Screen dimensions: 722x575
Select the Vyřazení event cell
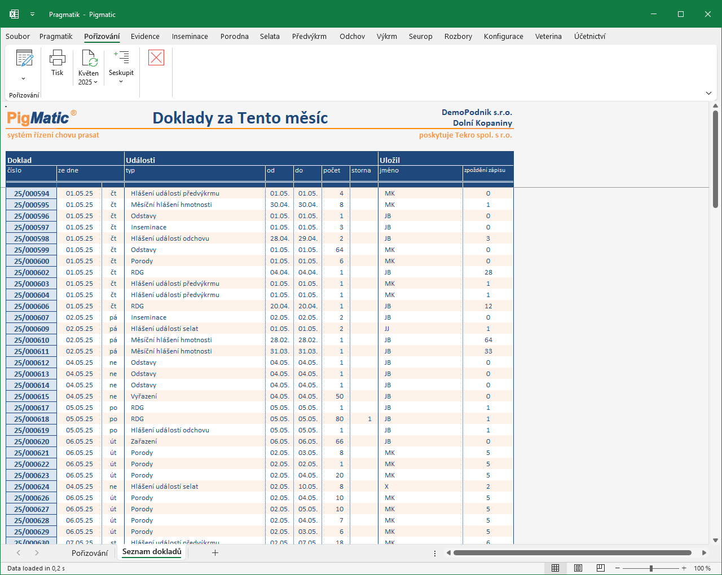195,396
